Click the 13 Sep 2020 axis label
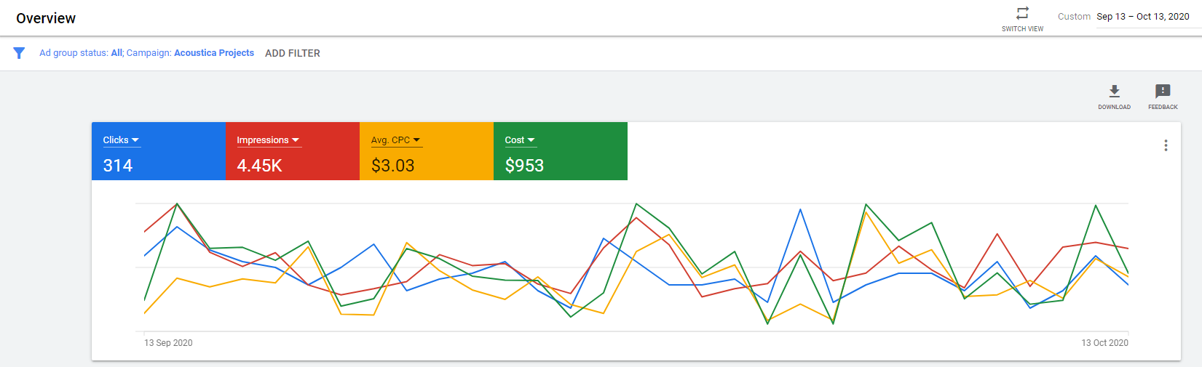The image size is (1202, 367). tap(168, 343)
